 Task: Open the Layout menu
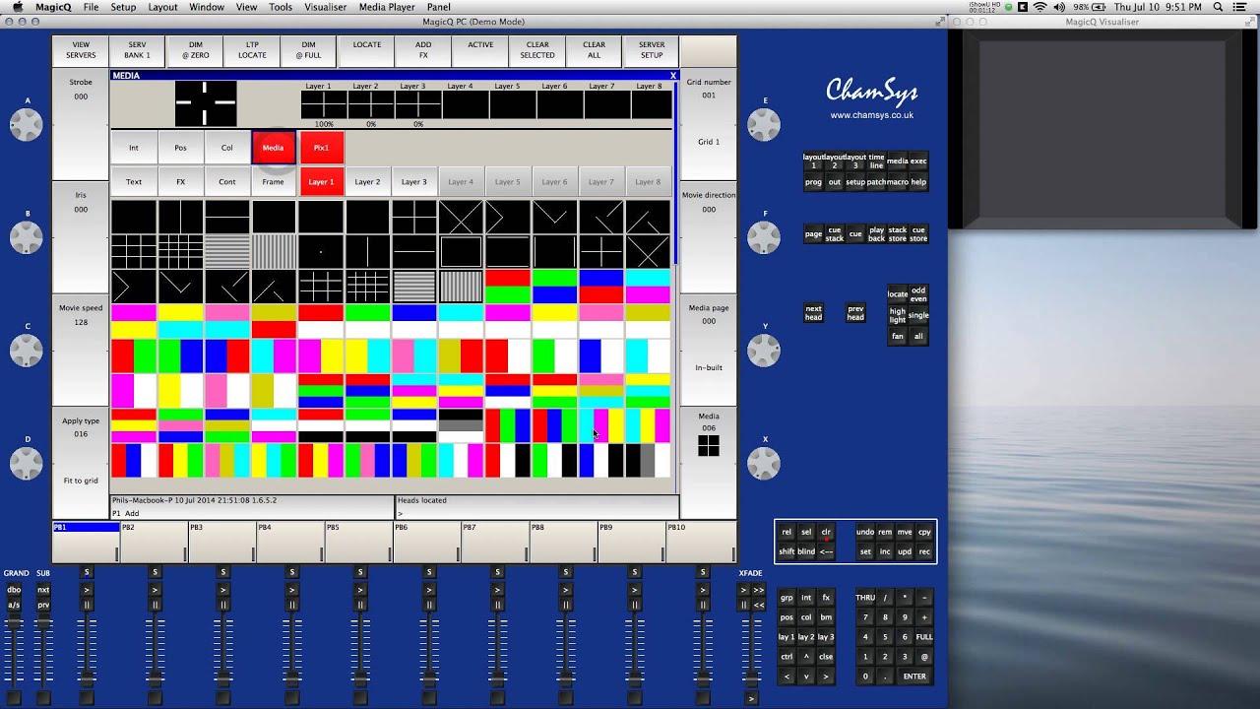pos(162,7)
